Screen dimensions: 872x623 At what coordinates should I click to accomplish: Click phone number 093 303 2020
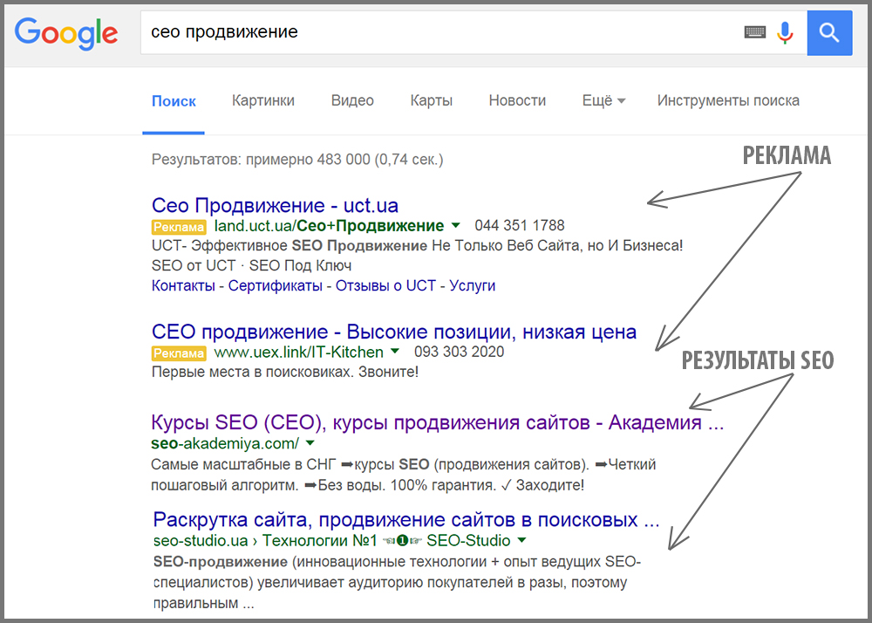[x=459, y=352]
